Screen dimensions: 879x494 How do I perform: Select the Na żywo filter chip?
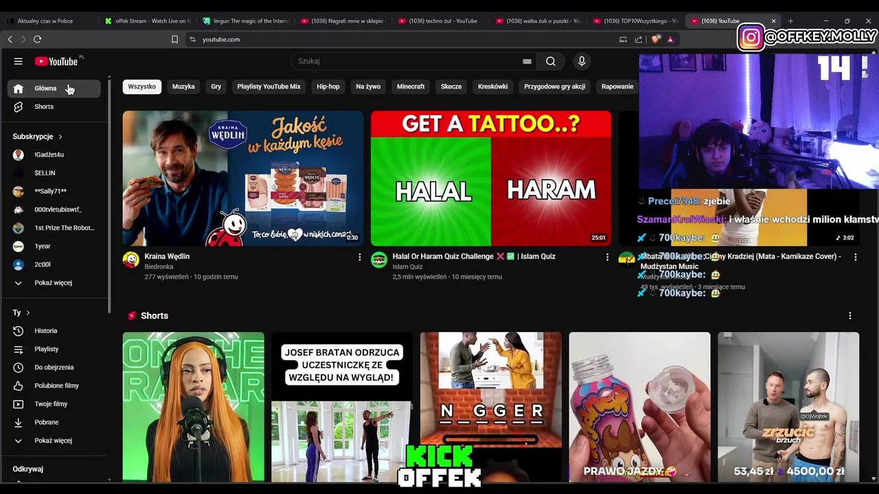pyautogui.click(x=368, y=86)
